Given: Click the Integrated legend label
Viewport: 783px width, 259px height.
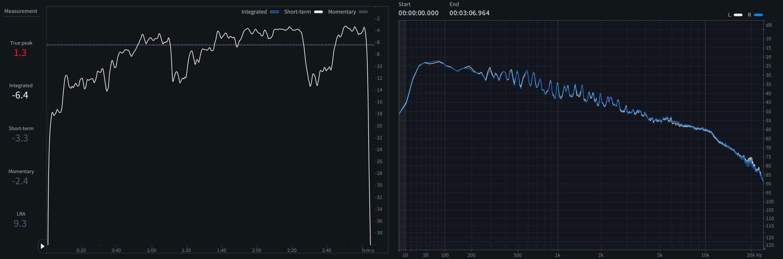Looking at the screenshot, I should pyautogui.click(x=254, y=12).
